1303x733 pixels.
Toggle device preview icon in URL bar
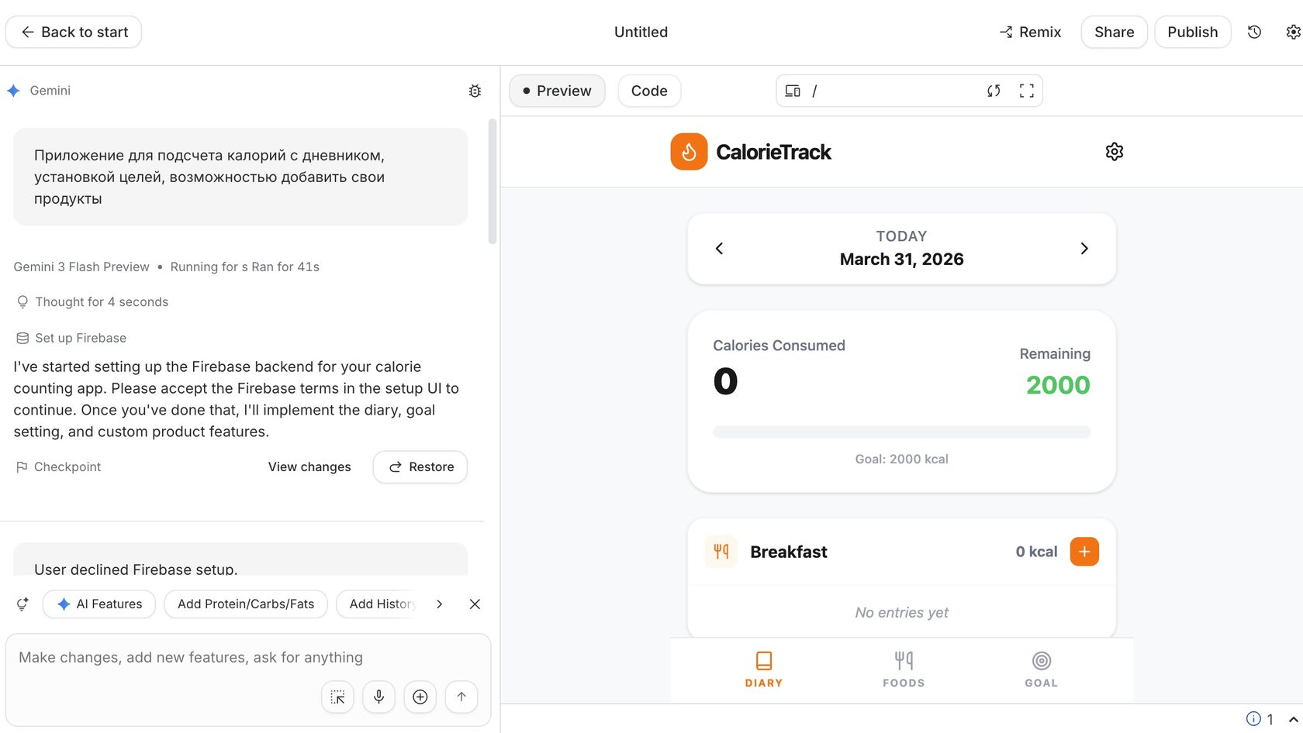tap(792, 91)
